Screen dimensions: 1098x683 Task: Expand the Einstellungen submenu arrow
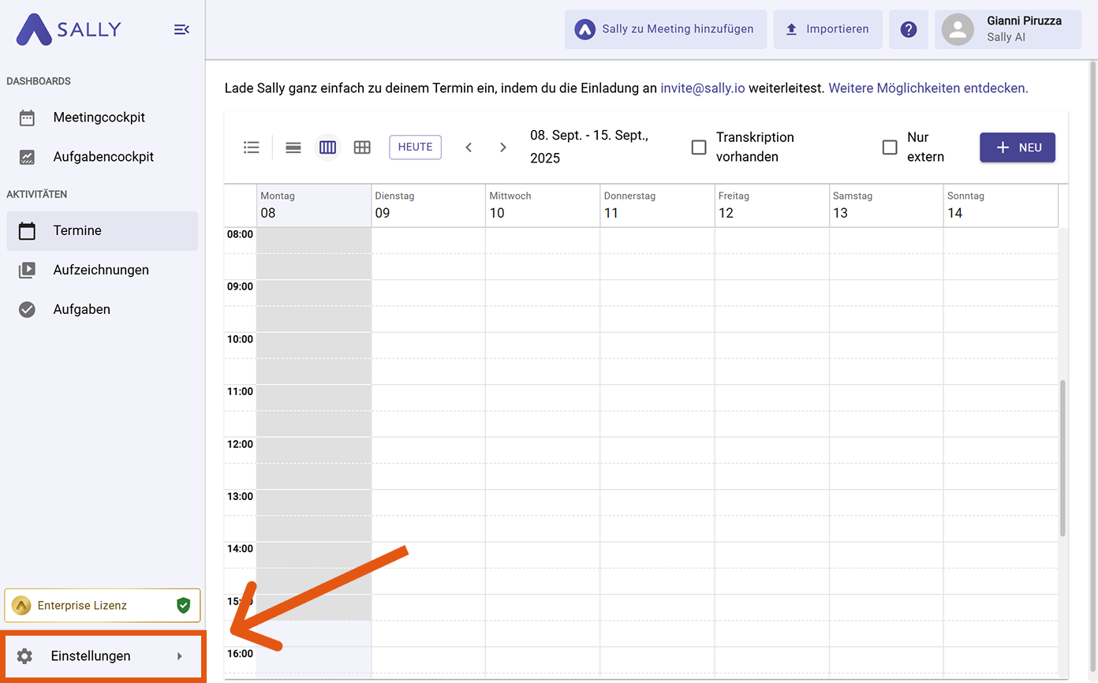click(x=180, y=656)
